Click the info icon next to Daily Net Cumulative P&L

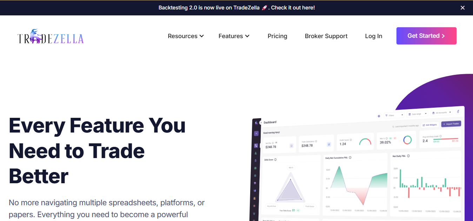tap(350, 158)
